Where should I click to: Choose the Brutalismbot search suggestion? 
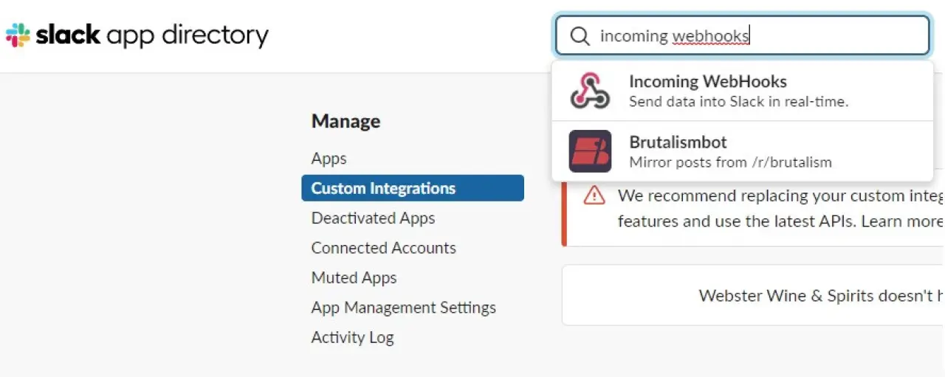(x=742, y=151)
